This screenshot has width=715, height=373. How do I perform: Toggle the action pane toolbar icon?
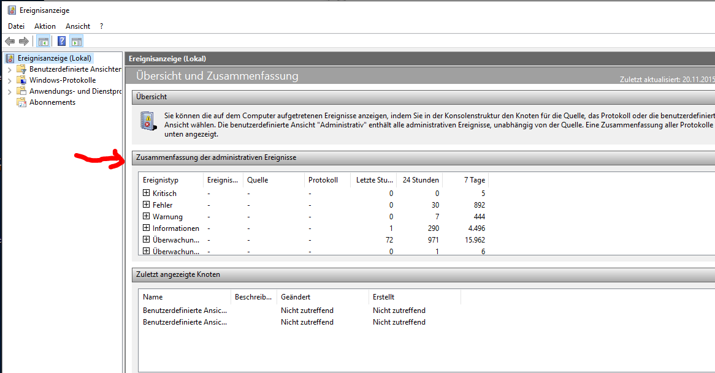click(x=77, y=42)
